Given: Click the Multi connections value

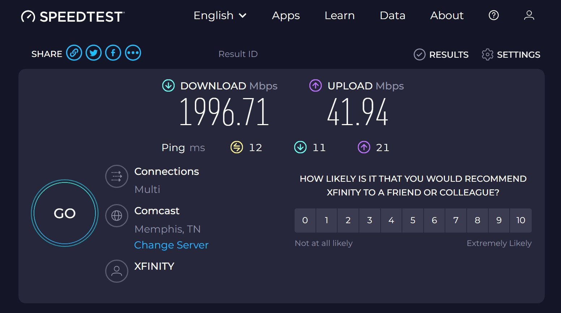Looking at the screenshot, I should click(147, 189).
